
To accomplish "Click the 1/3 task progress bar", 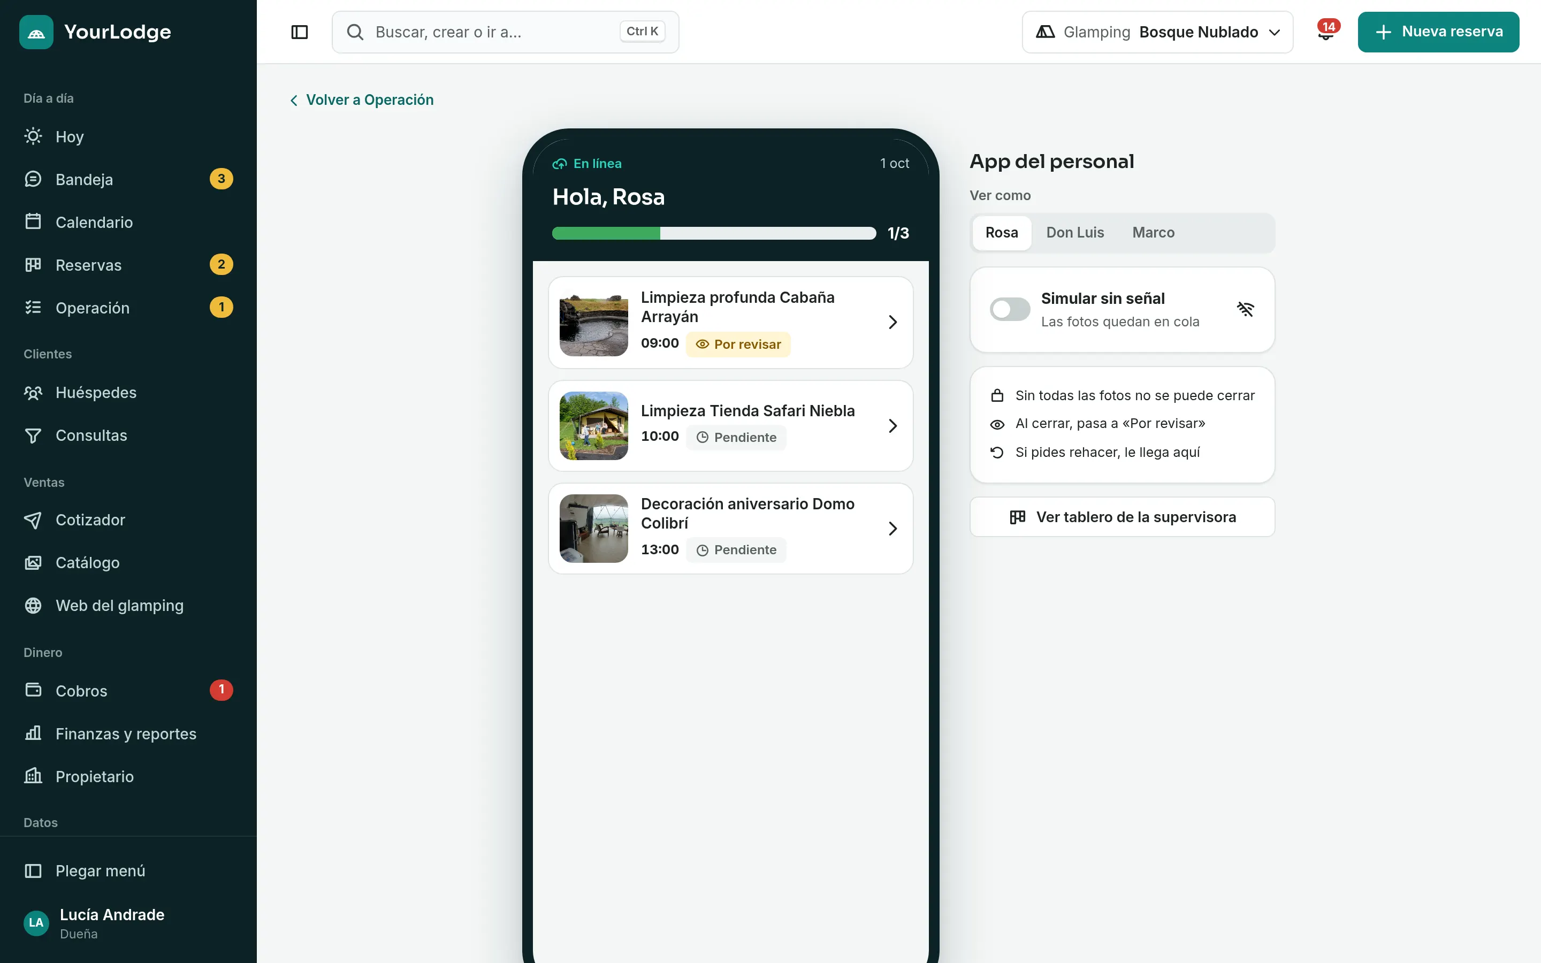I will pos(714,233).
